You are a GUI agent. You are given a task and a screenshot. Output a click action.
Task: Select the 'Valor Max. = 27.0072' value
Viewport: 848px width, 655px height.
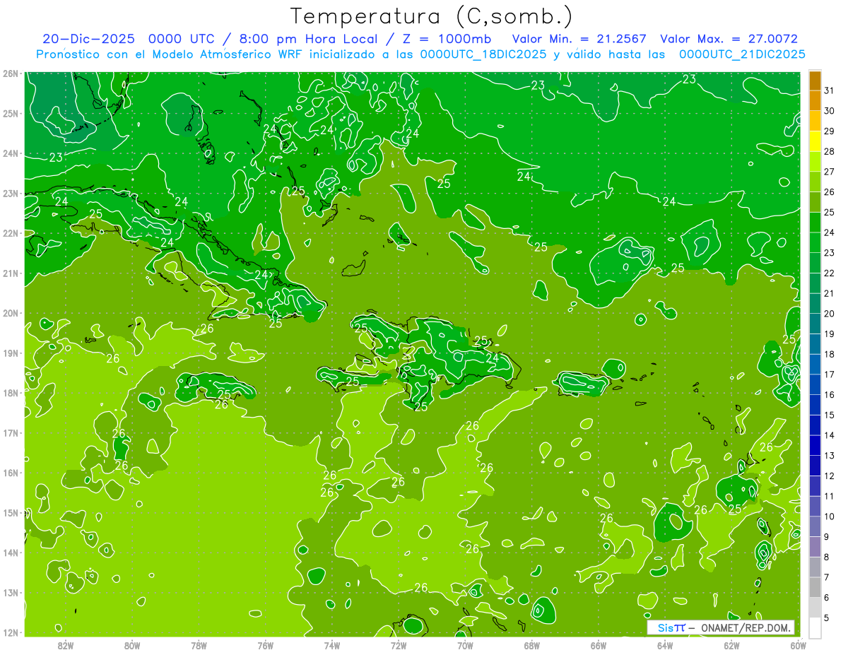pyautogui.click(x=729, y=39)
